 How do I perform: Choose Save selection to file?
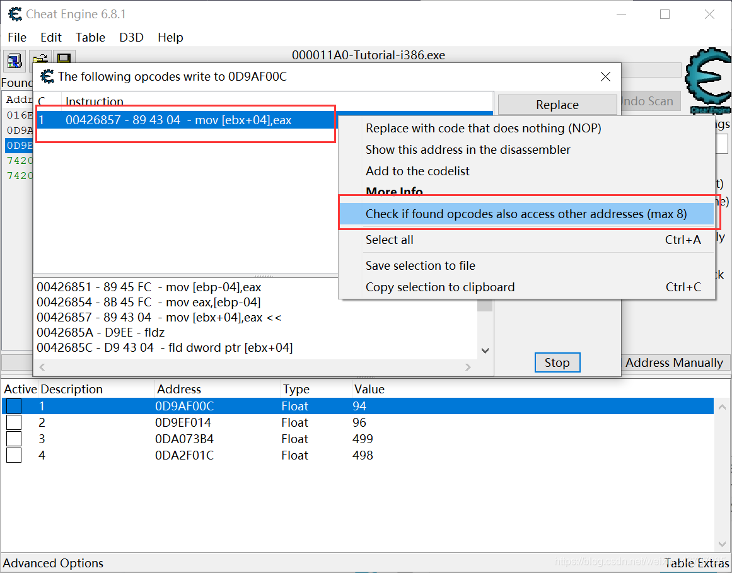526,265
